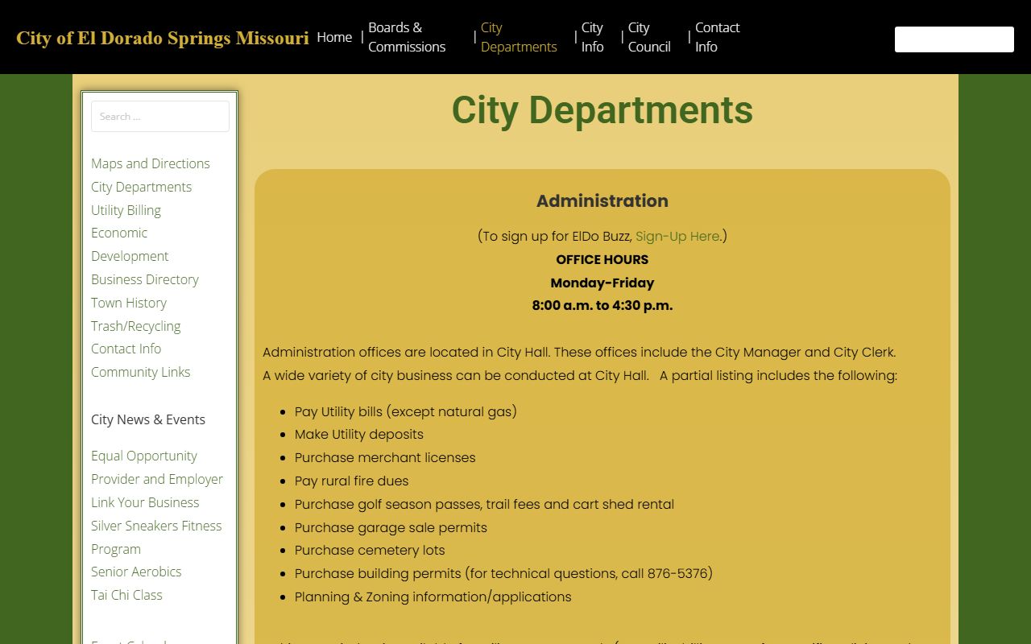Click the white box in header

tap(954, 39)
